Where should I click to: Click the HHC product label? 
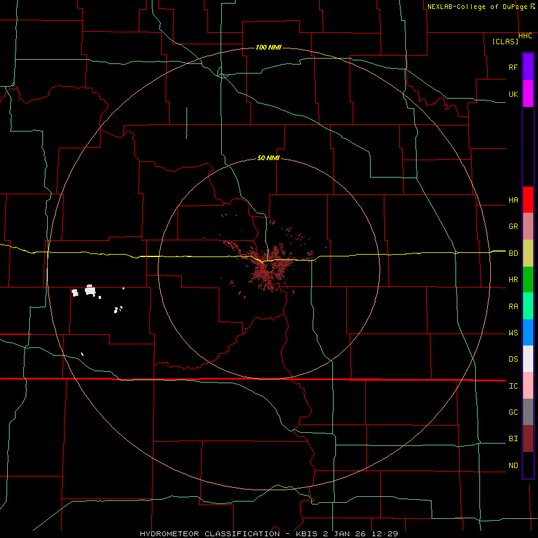pyautogui.click(x=525, y=36)
